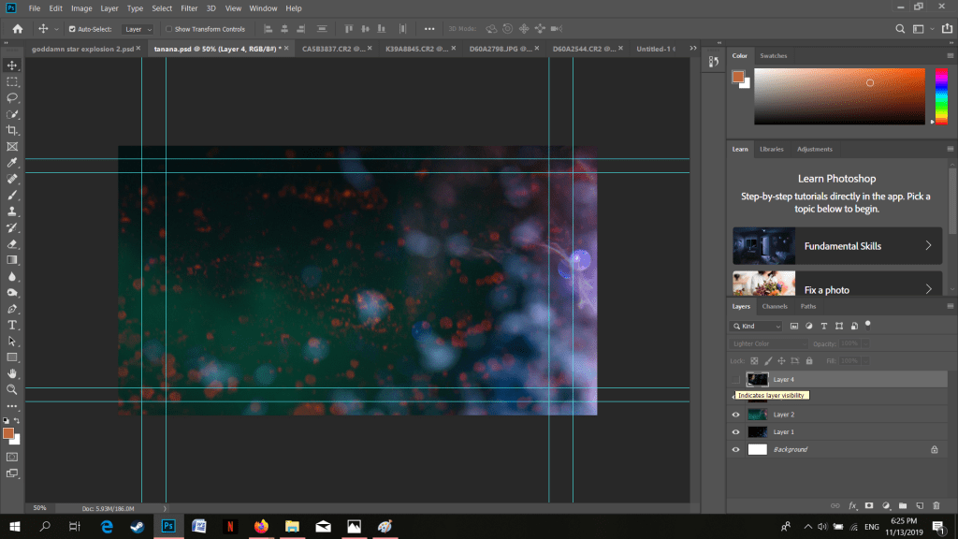Select the Hand tool
958x539 pixels.
[12, 373]
